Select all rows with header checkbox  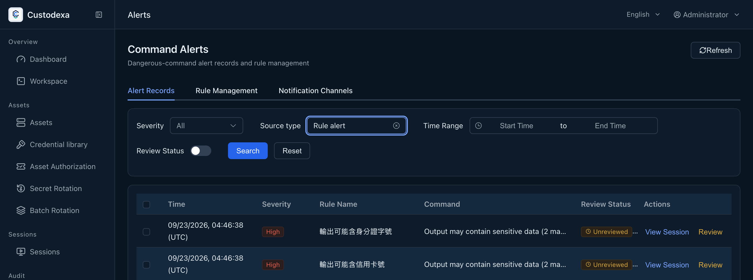146,204
